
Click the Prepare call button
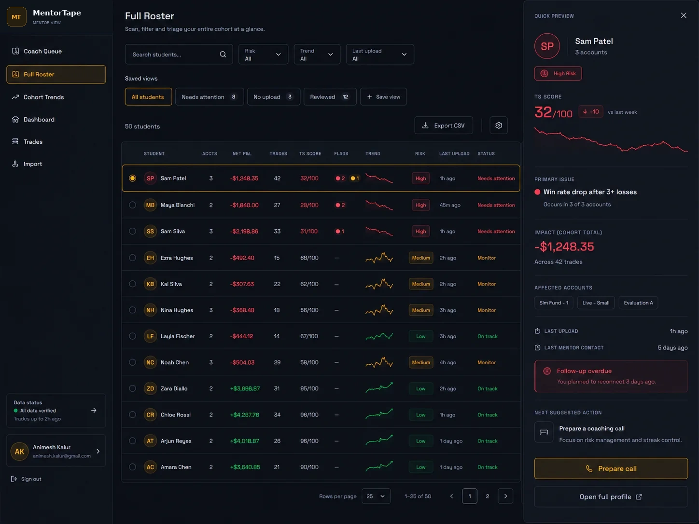tap(611, 469)
